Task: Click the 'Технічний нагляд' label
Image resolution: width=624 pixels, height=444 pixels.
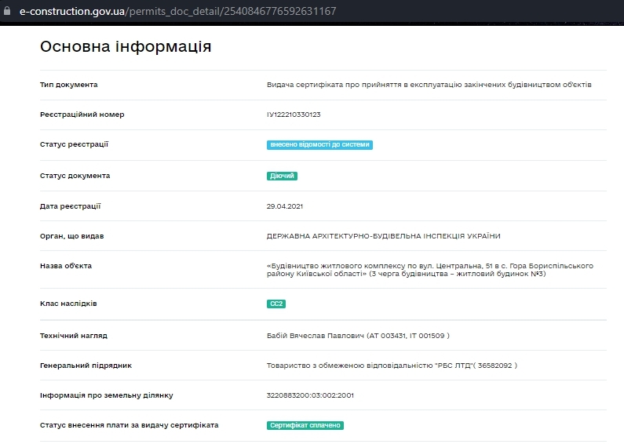Action: tap(74, 336)
